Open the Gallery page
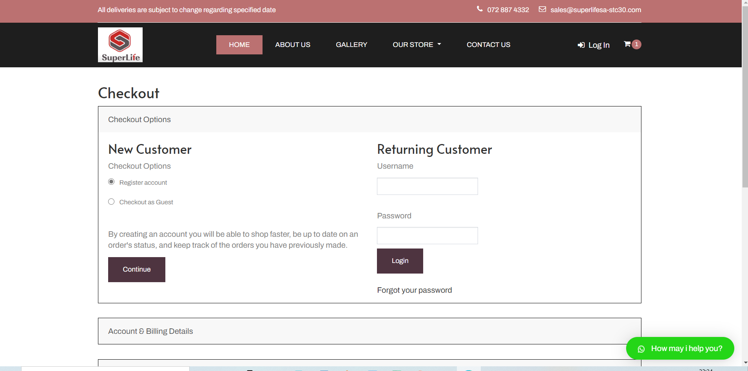 [x=351, y=45]
